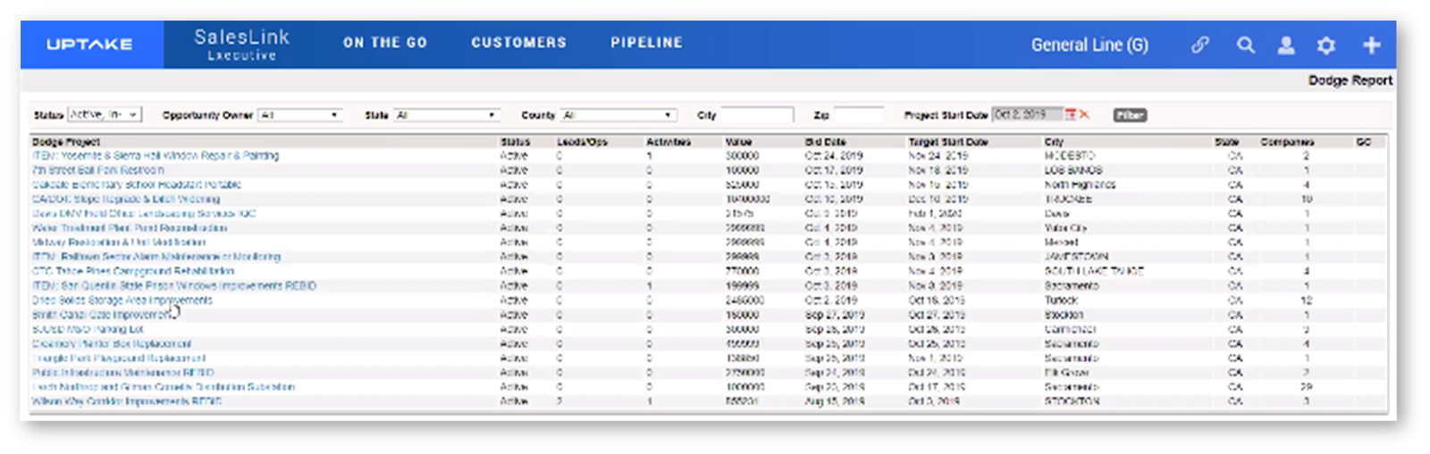Open settings via the gear icon
Screen dimensions: 1430x454
point(1326,45)
